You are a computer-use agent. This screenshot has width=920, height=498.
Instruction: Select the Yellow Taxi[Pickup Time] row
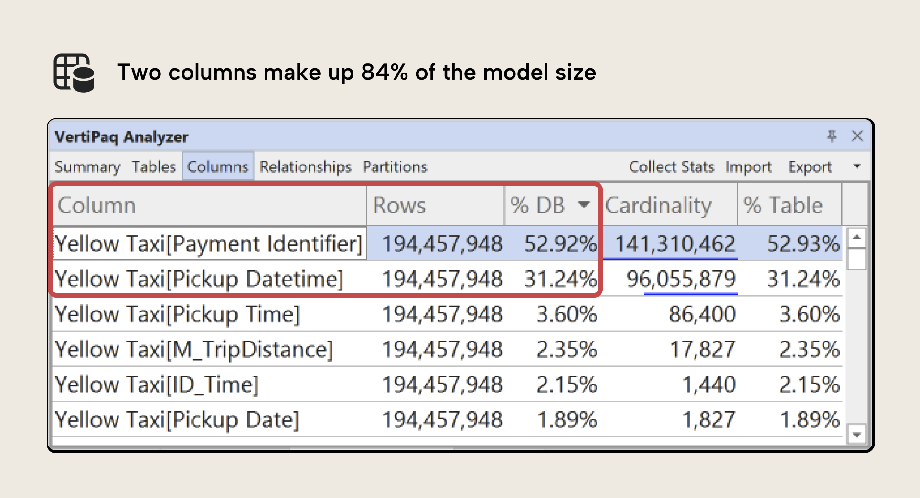[178, 314]
